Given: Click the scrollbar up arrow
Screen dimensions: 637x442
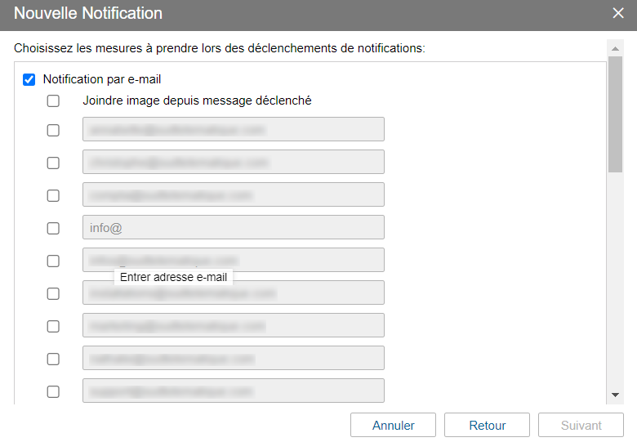Looking at the screenshot, I should (x=615, y=49).
